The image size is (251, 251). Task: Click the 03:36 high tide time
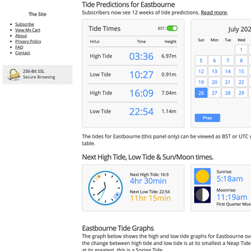[x=141, y=56]
